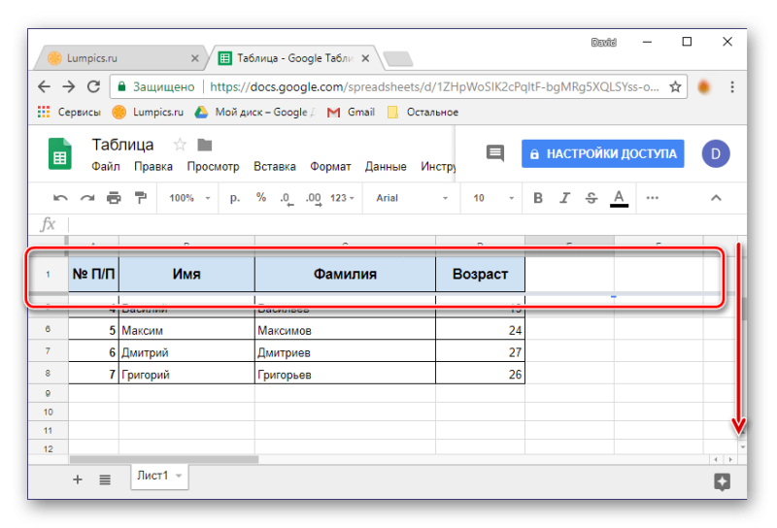The image size is (777, 528).
Task: Open the font size 10 dropdown
Action: [x=493, y=198]
